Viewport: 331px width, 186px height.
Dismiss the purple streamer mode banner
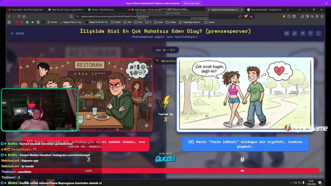click(326, 3)
